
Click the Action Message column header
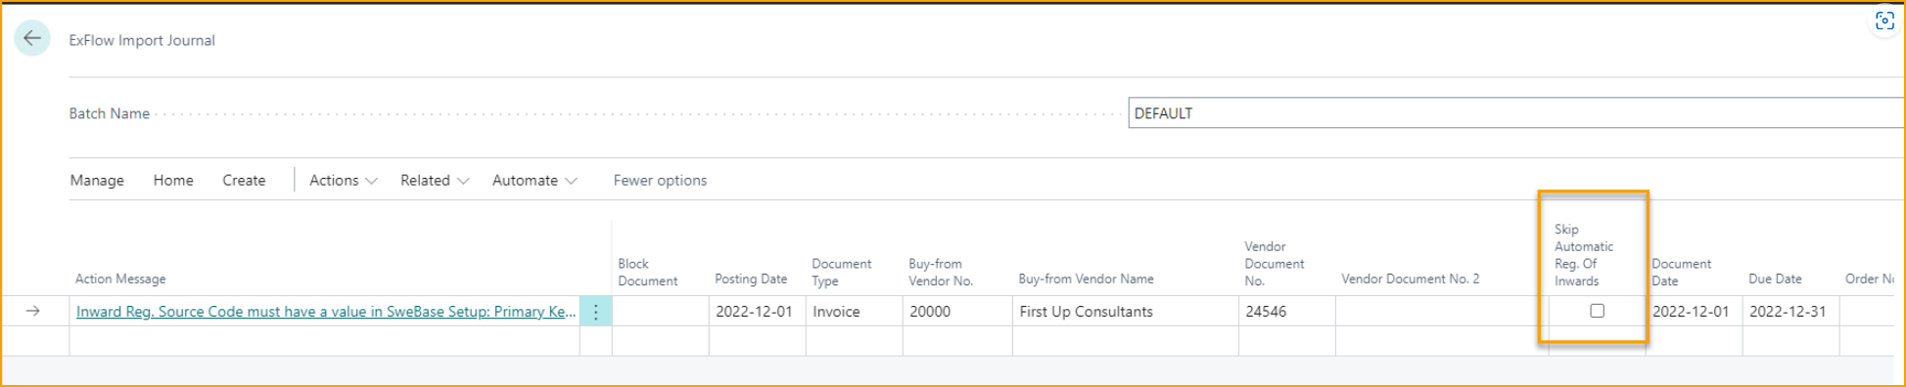120,279
